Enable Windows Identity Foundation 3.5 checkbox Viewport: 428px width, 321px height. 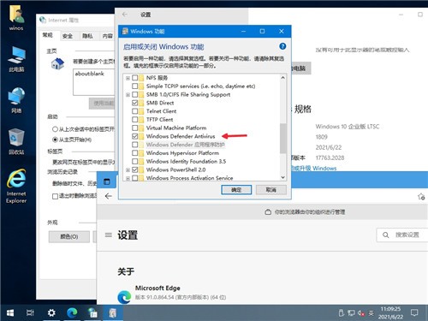tap(135, 161)
